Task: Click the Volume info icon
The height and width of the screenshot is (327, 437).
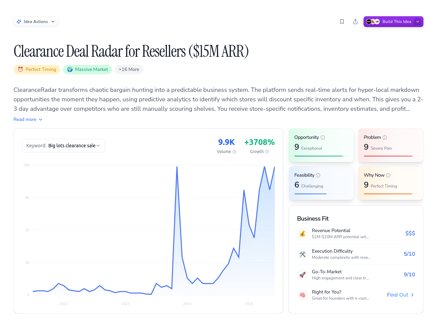Action: (x=234, y=152)
